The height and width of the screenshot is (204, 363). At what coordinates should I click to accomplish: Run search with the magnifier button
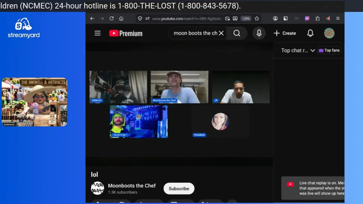pyautogui.click(x=237, y=33)
